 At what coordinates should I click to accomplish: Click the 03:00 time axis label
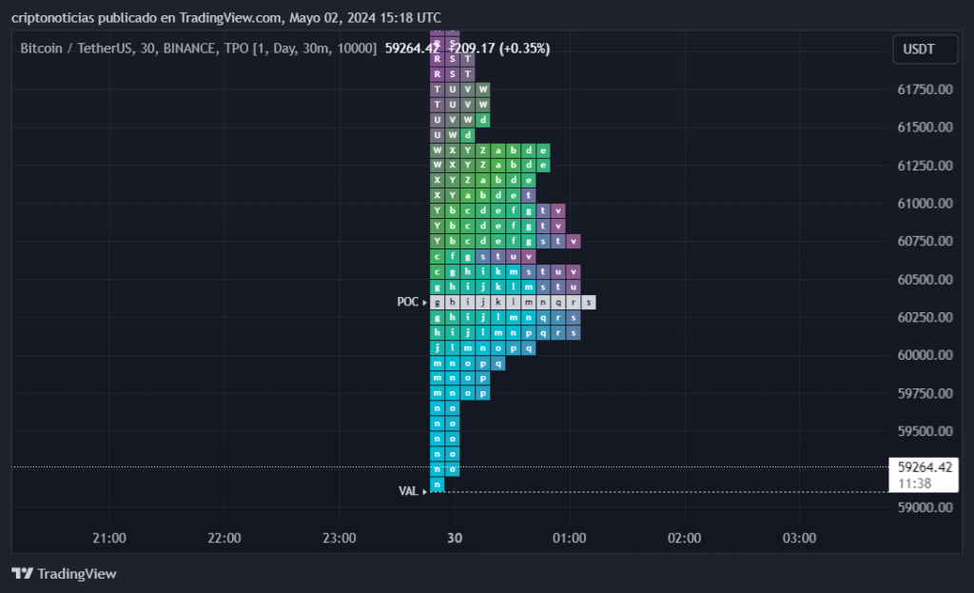799,539
